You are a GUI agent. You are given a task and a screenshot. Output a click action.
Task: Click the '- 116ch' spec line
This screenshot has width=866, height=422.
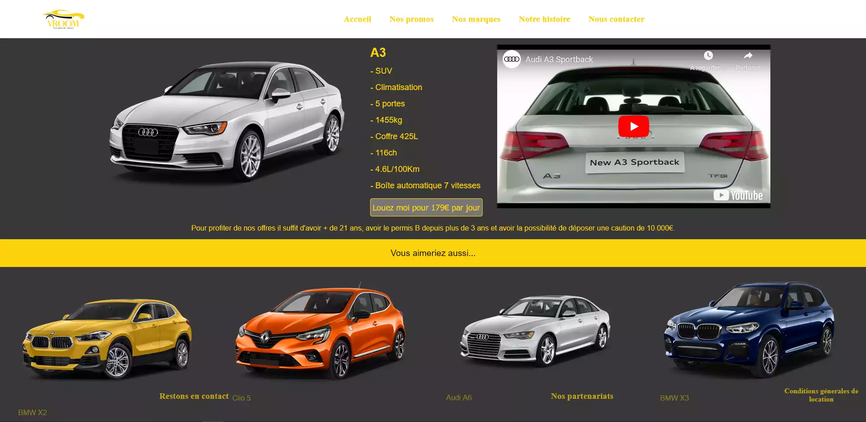click(x=383, y=153)
